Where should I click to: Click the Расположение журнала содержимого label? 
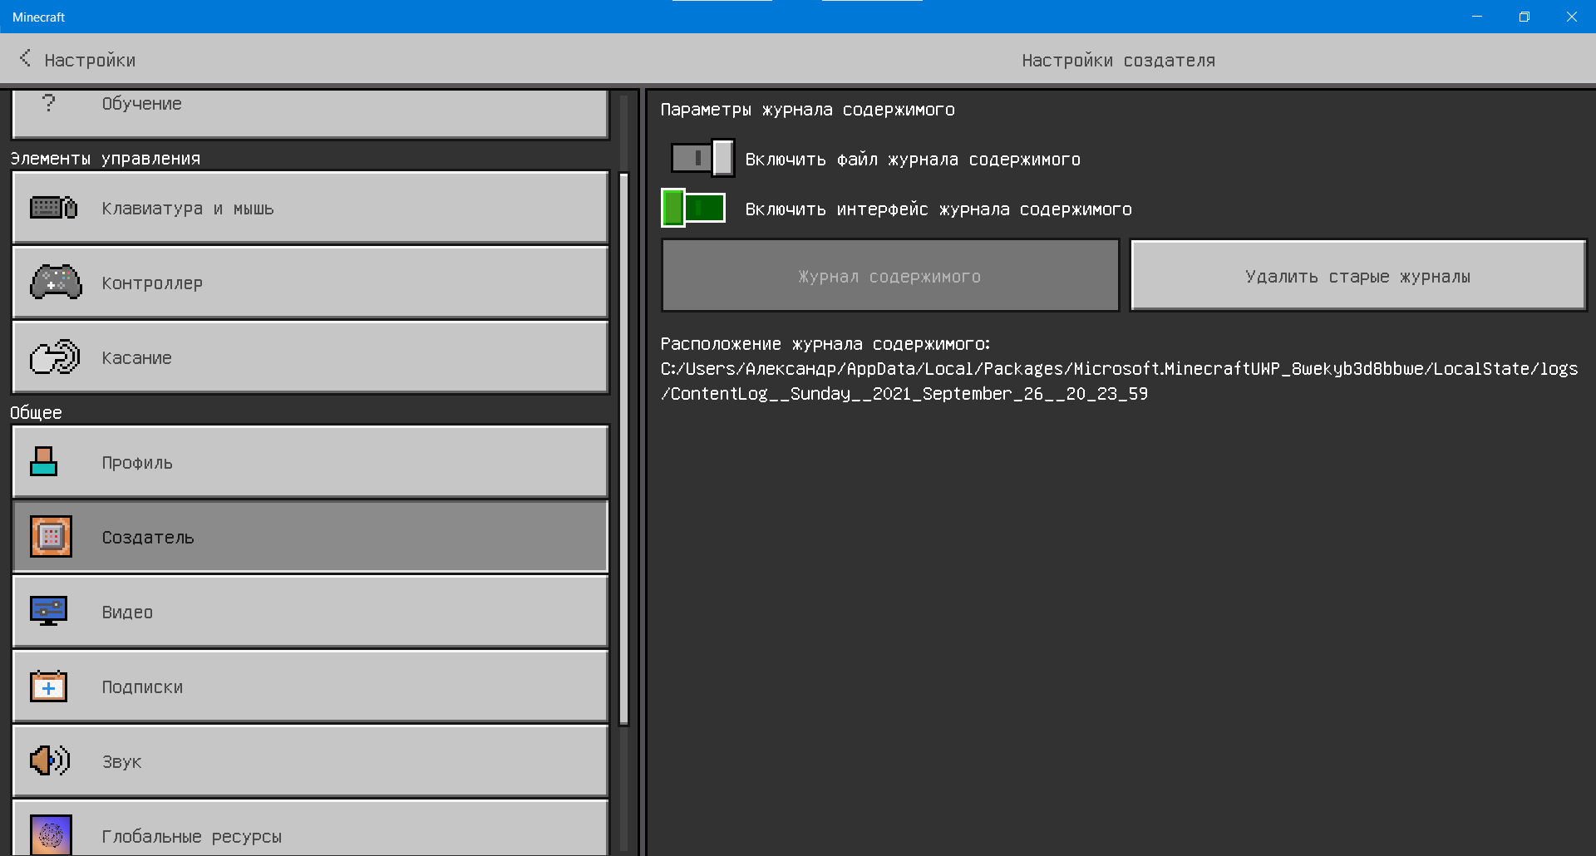825,343
